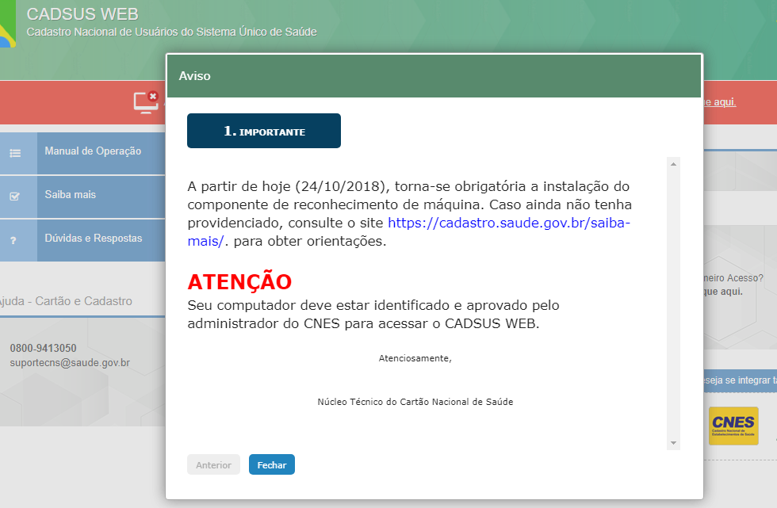
Task: Click the scrollbar down arrow in the Aviso dialog
Action: (x=674, y=441)
